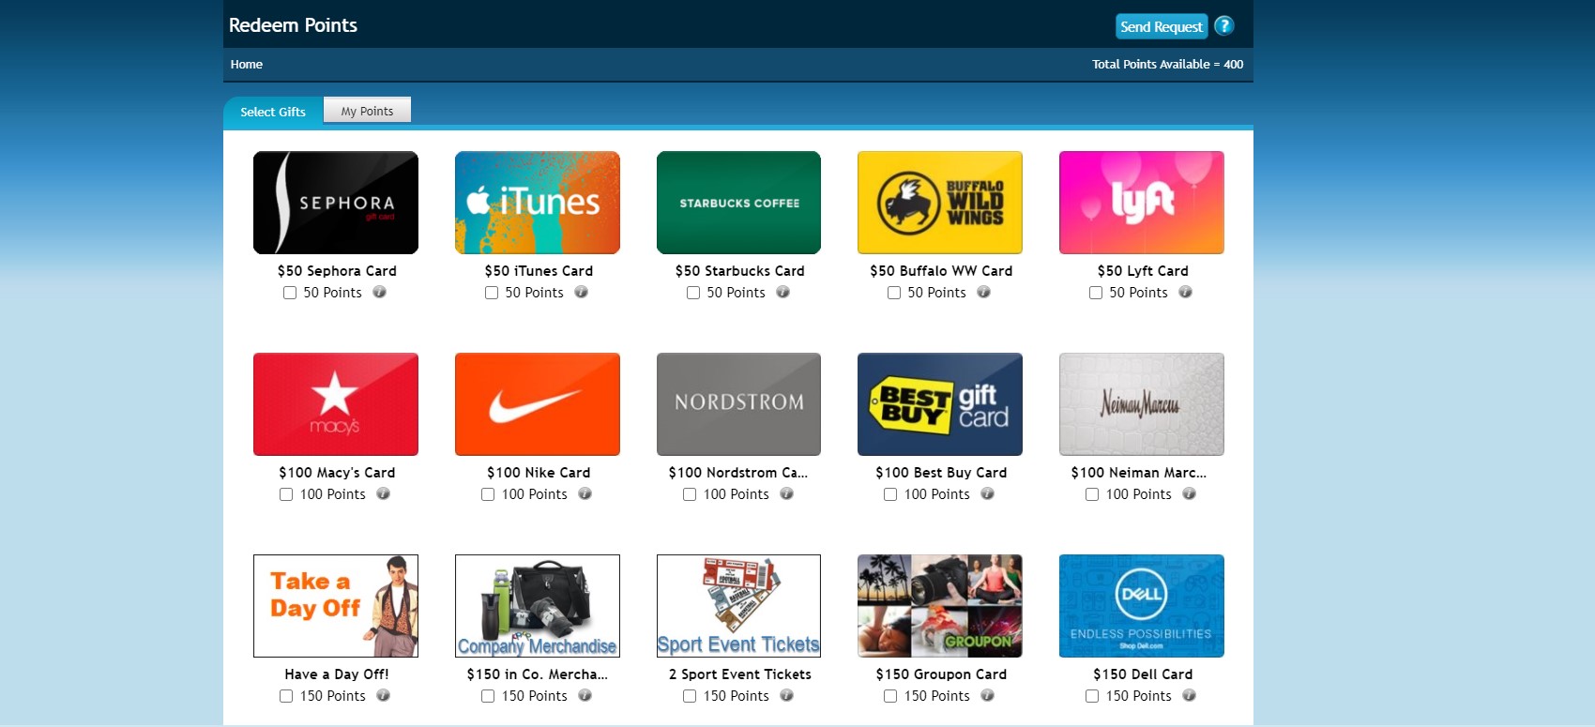The image size is (1595, 727).
Task: Select the $100 Nike Card checkbox
Action: coord(488,494)
